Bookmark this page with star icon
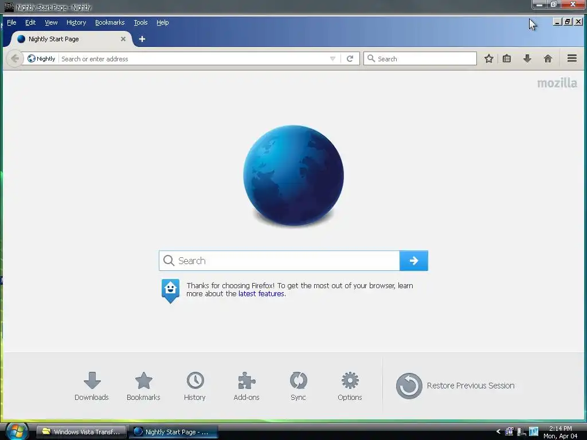 pos(488,59)
